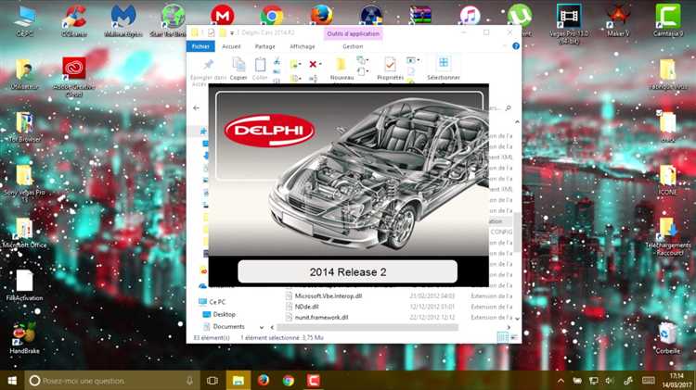696x390 pixels.
Task: Open Corbeille recycle bin
Action: [x=668, y=338]
